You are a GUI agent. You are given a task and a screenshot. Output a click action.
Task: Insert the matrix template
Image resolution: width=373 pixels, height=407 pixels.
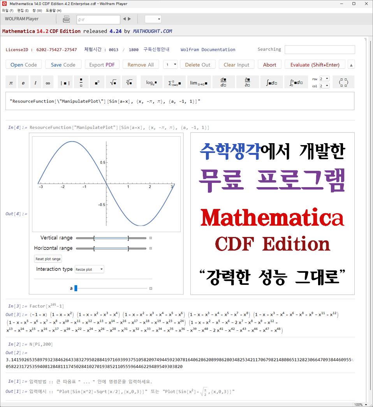pyautogui.click(x=343, y=82)
